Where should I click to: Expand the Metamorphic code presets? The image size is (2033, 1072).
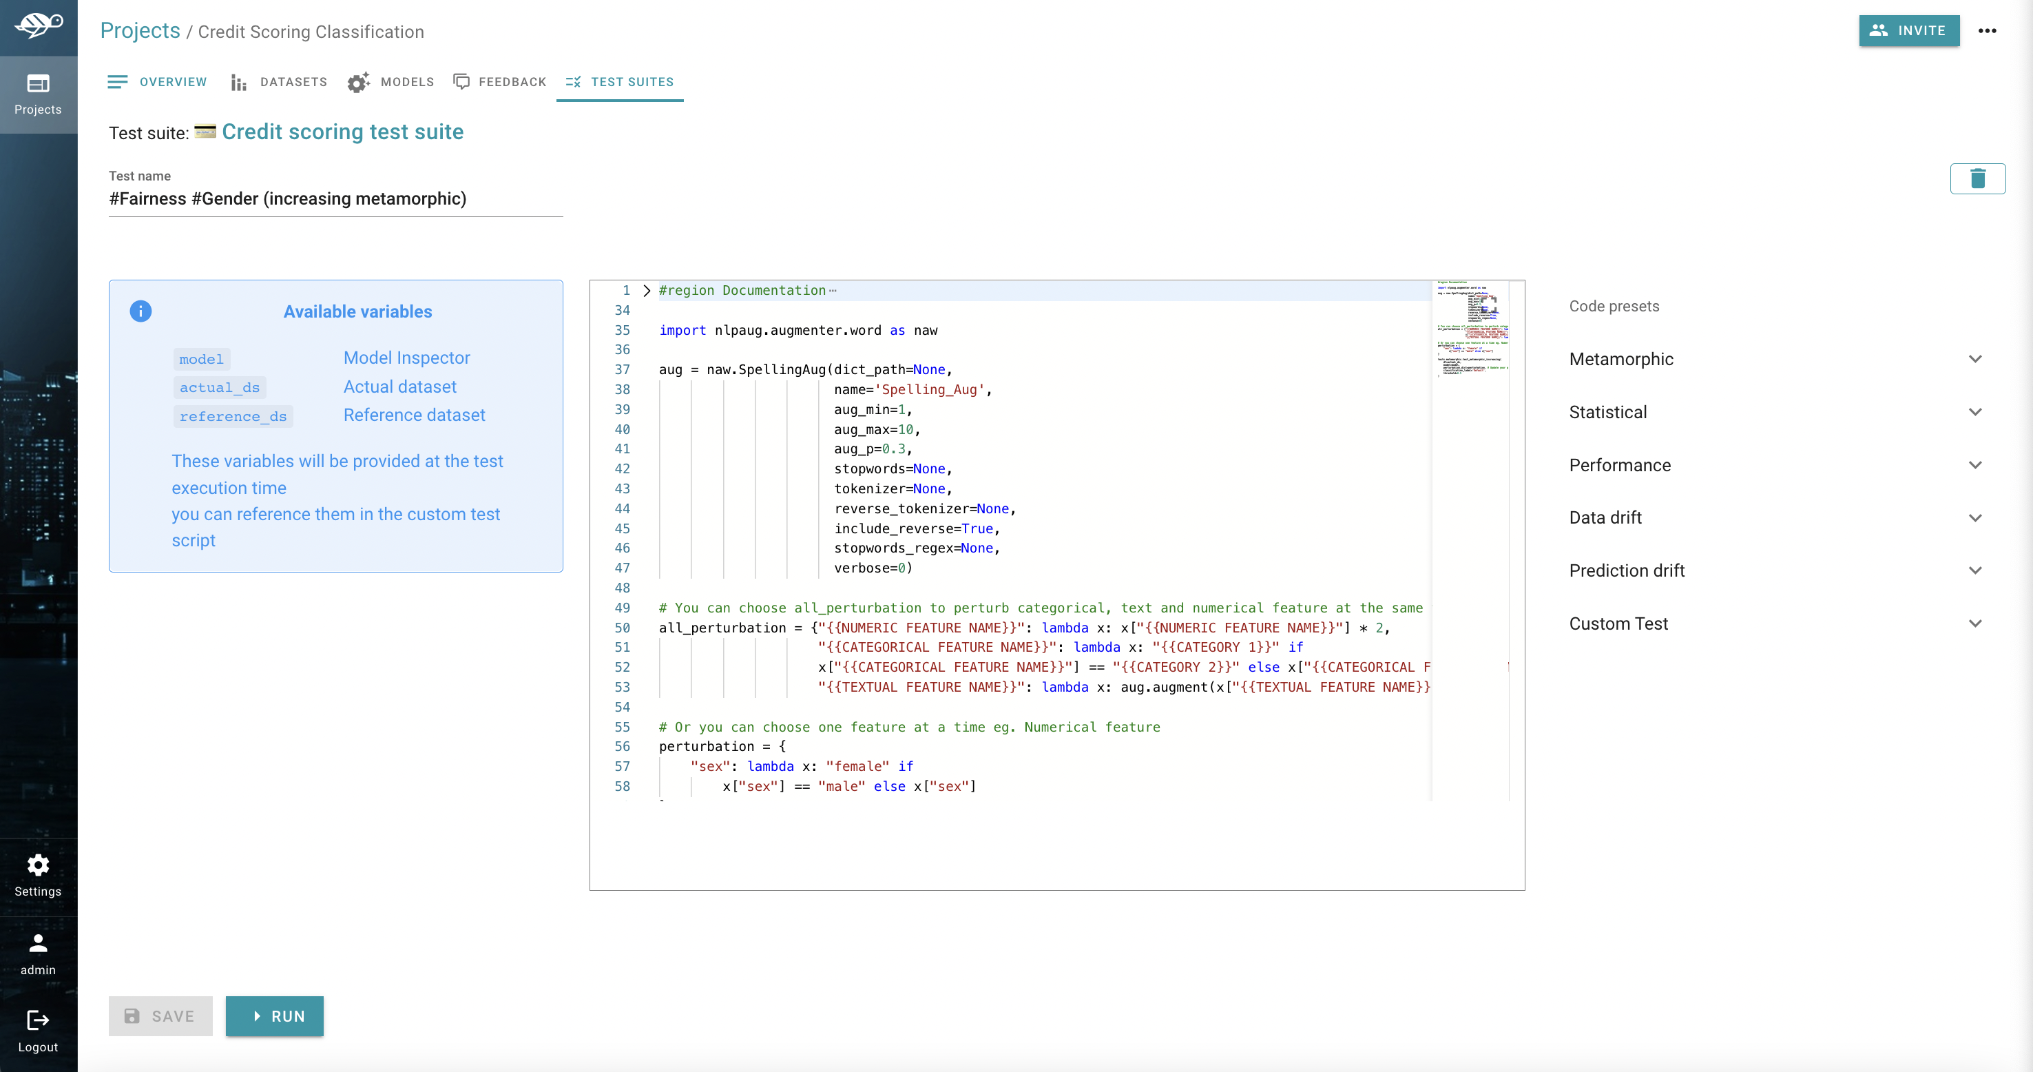point(1777,359)
